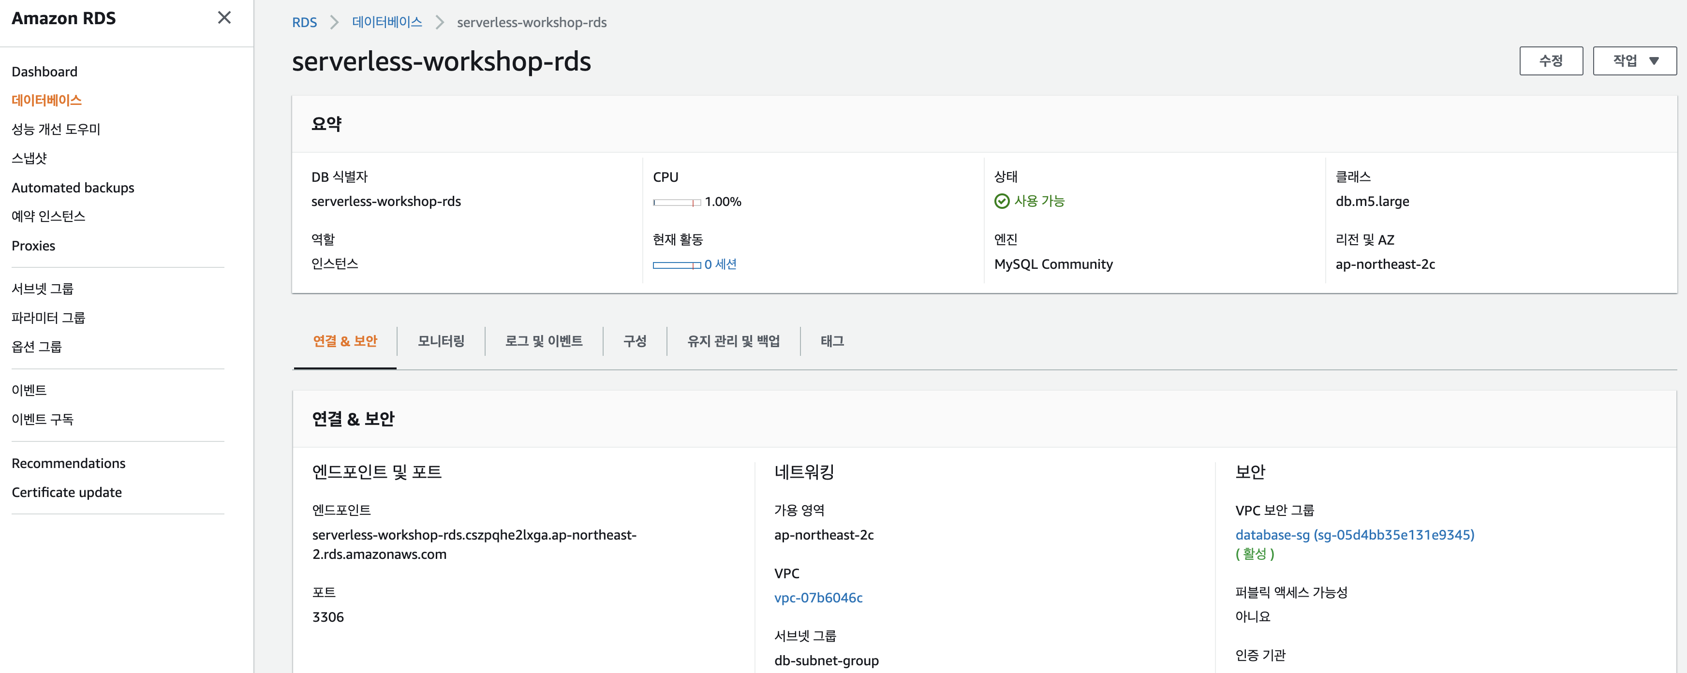The width and height of the screenshot is (1687, 673).
Task: Open 예약 인스턴스 sidebar item
Action: 48,216
